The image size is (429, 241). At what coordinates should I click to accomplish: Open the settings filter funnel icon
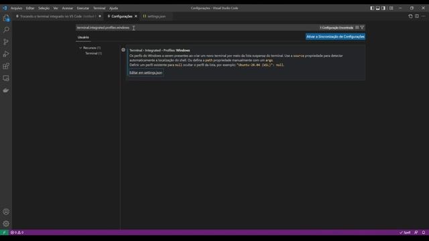[362, 27]
